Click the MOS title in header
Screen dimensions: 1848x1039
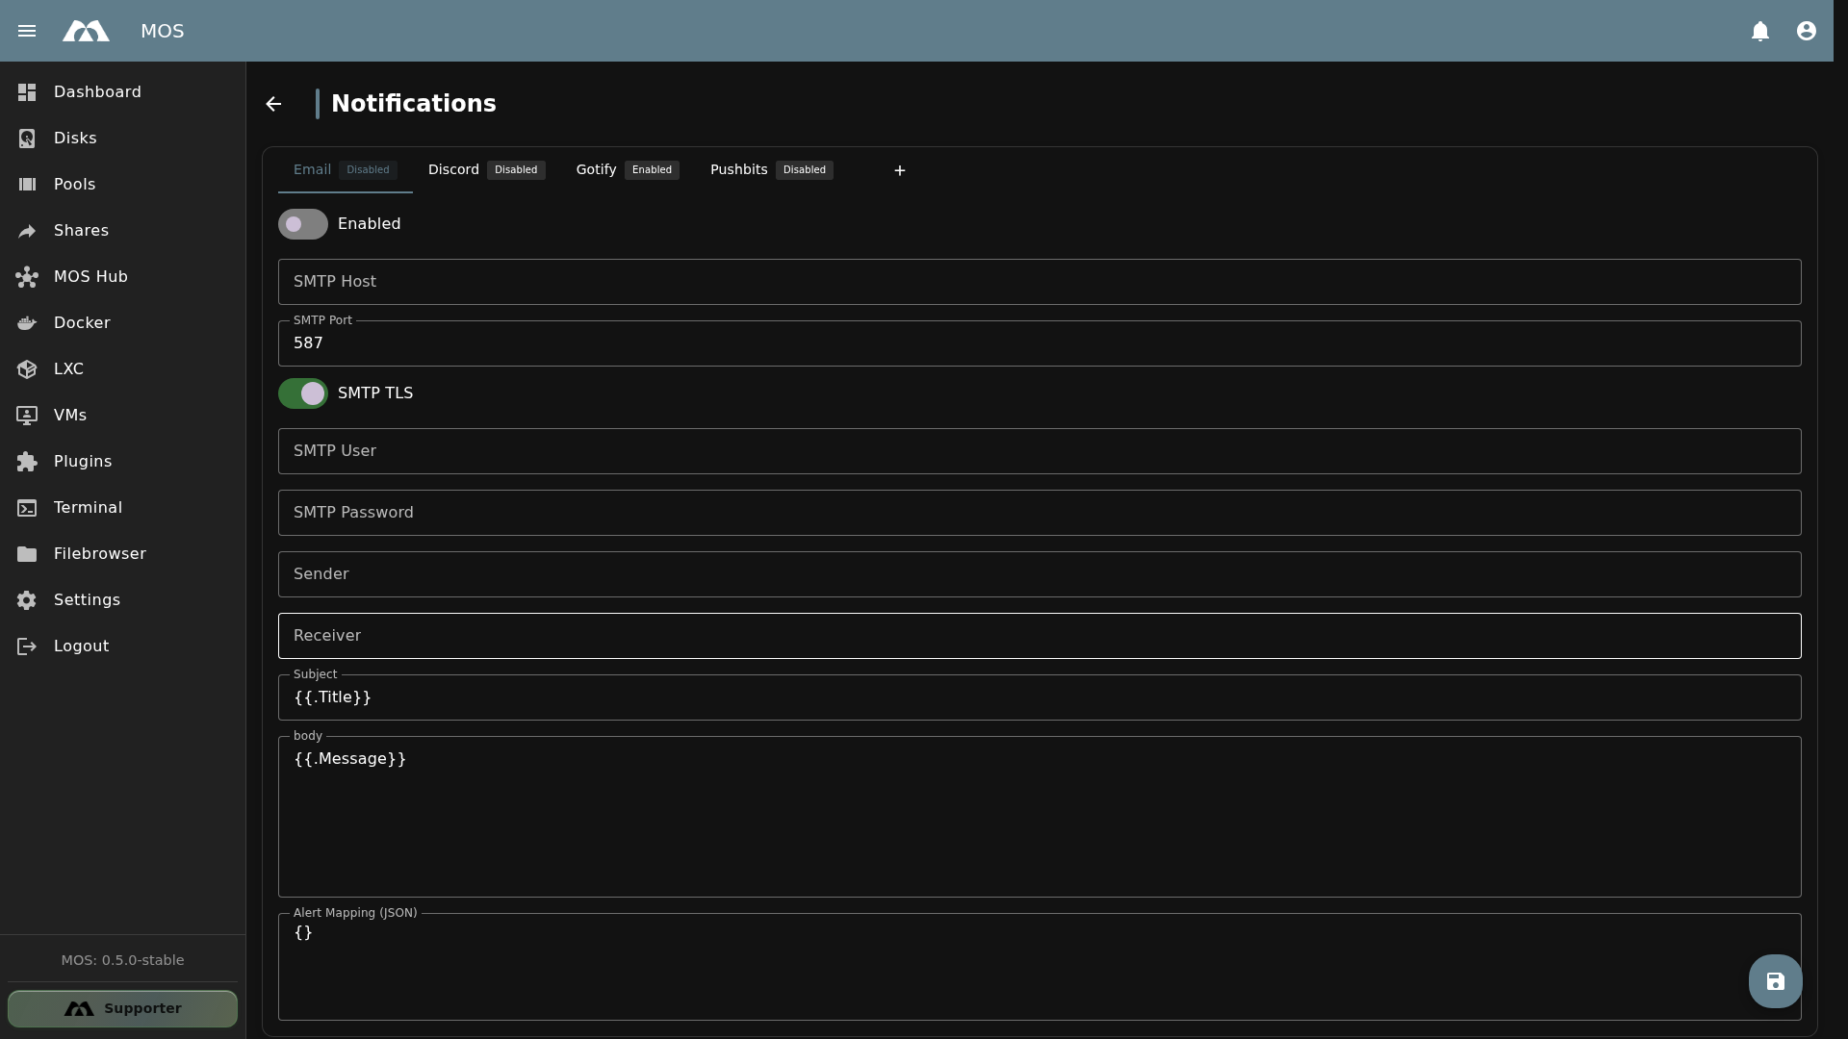coord(162,31)
